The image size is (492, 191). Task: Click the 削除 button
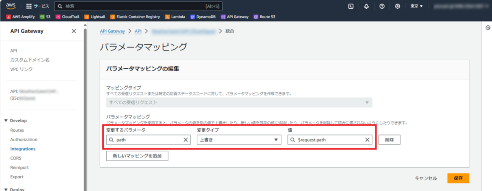coord(389,140)
